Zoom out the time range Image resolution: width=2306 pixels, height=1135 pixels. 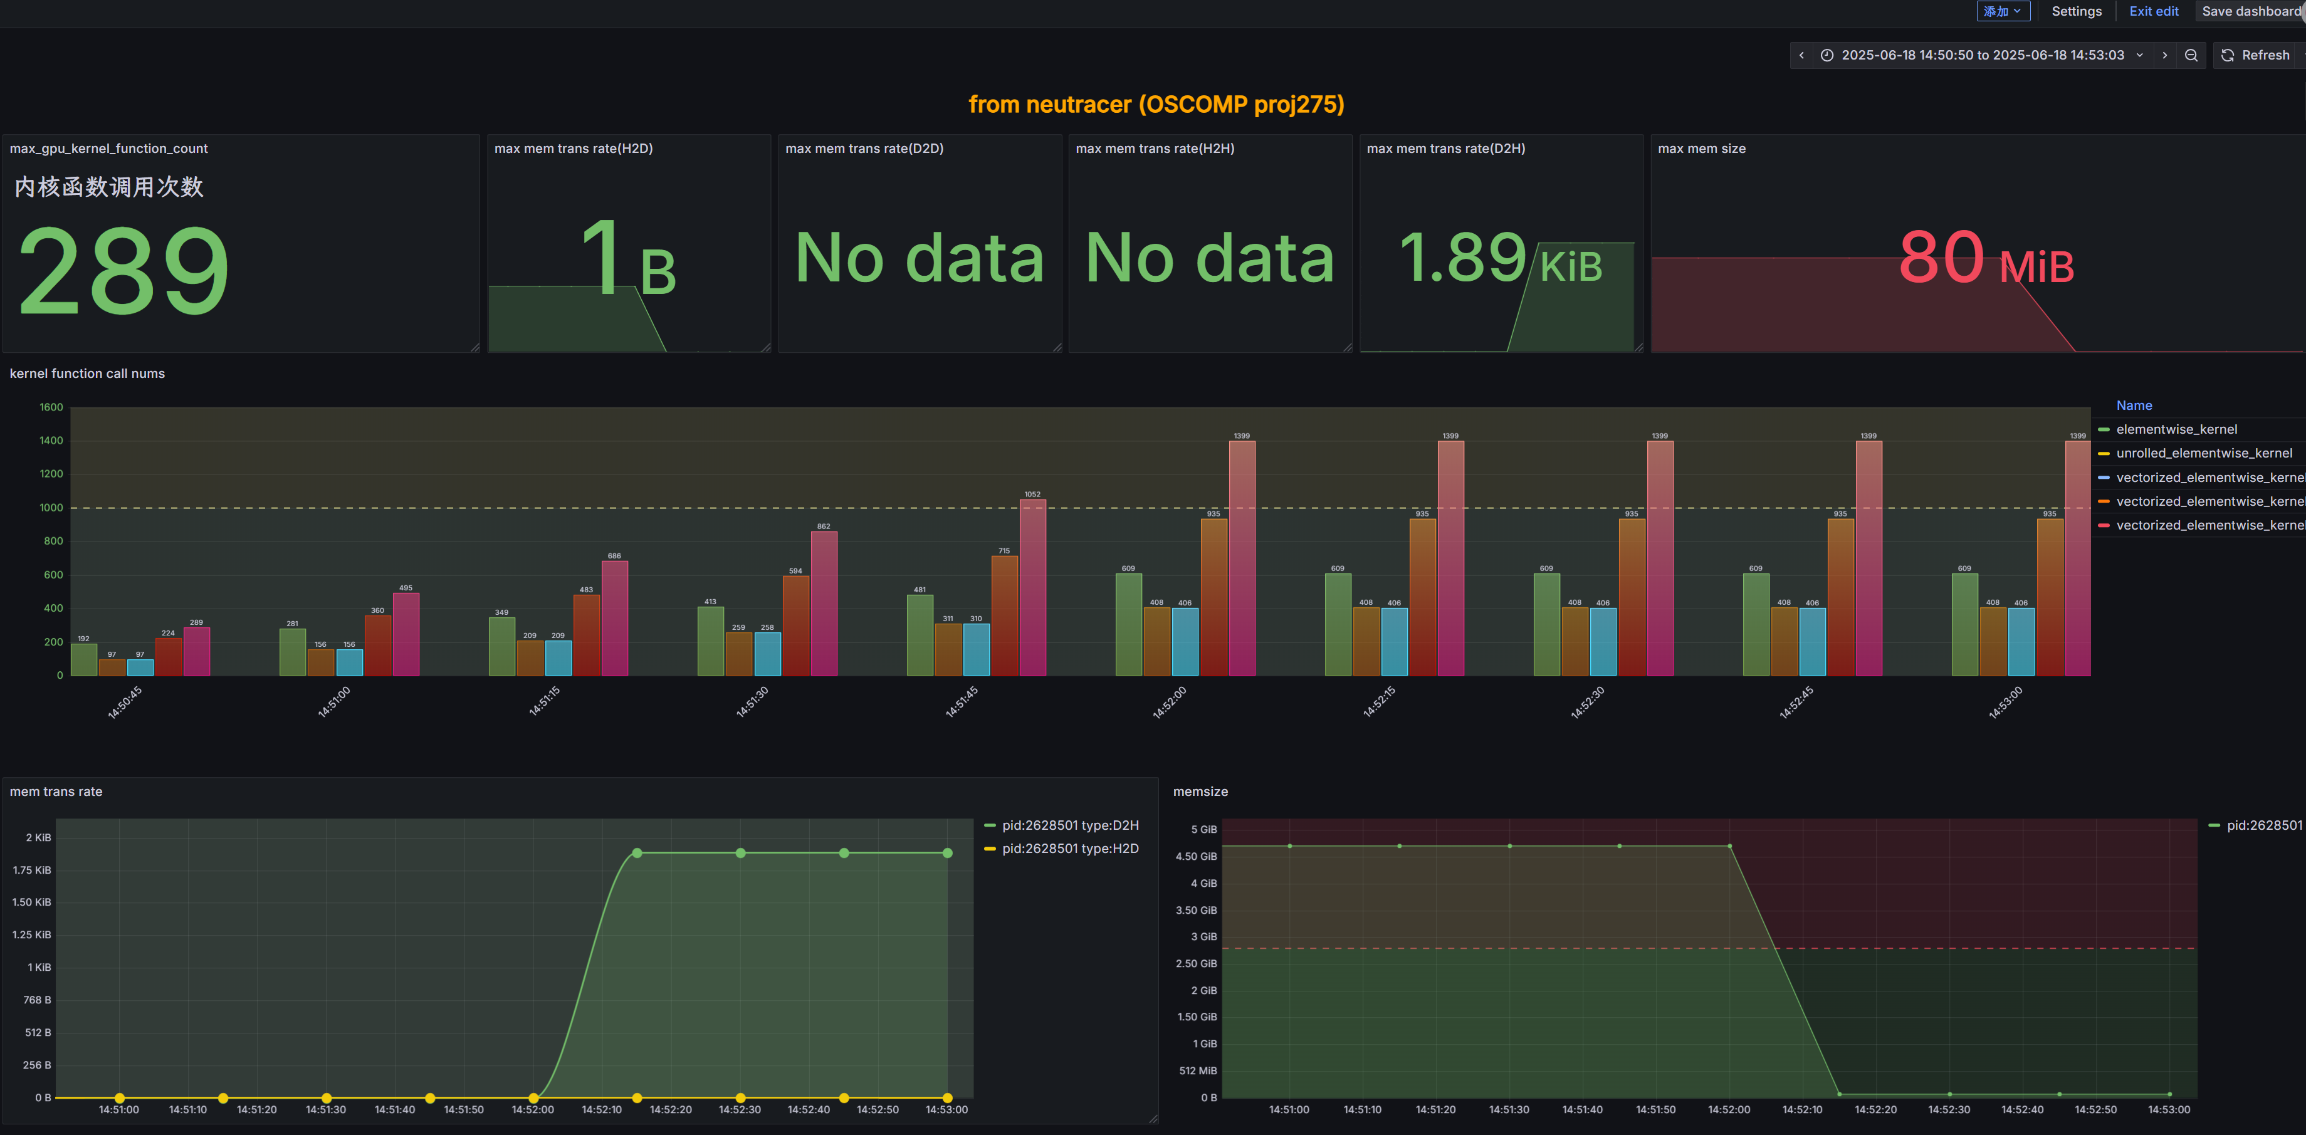tap(2191, 56)
